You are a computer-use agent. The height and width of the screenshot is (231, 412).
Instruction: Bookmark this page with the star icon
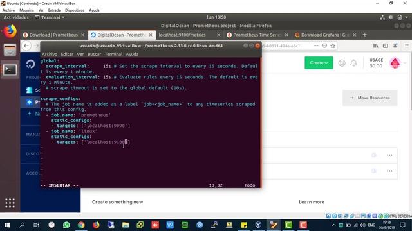(x=333, y=46)
